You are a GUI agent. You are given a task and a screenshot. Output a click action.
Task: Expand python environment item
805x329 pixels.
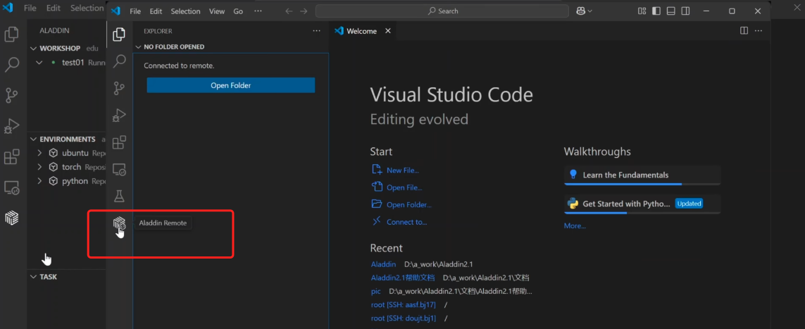tap(39, 181)
